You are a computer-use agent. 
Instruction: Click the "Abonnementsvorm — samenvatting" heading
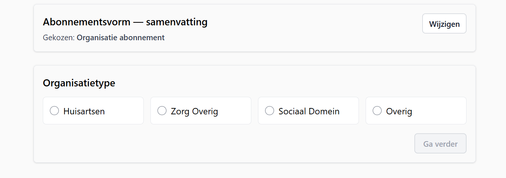[125, 22]
